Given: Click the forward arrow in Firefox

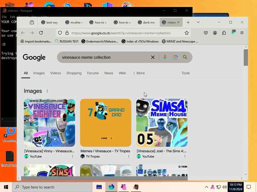Looking at the screenshot, I should (32, 33).
